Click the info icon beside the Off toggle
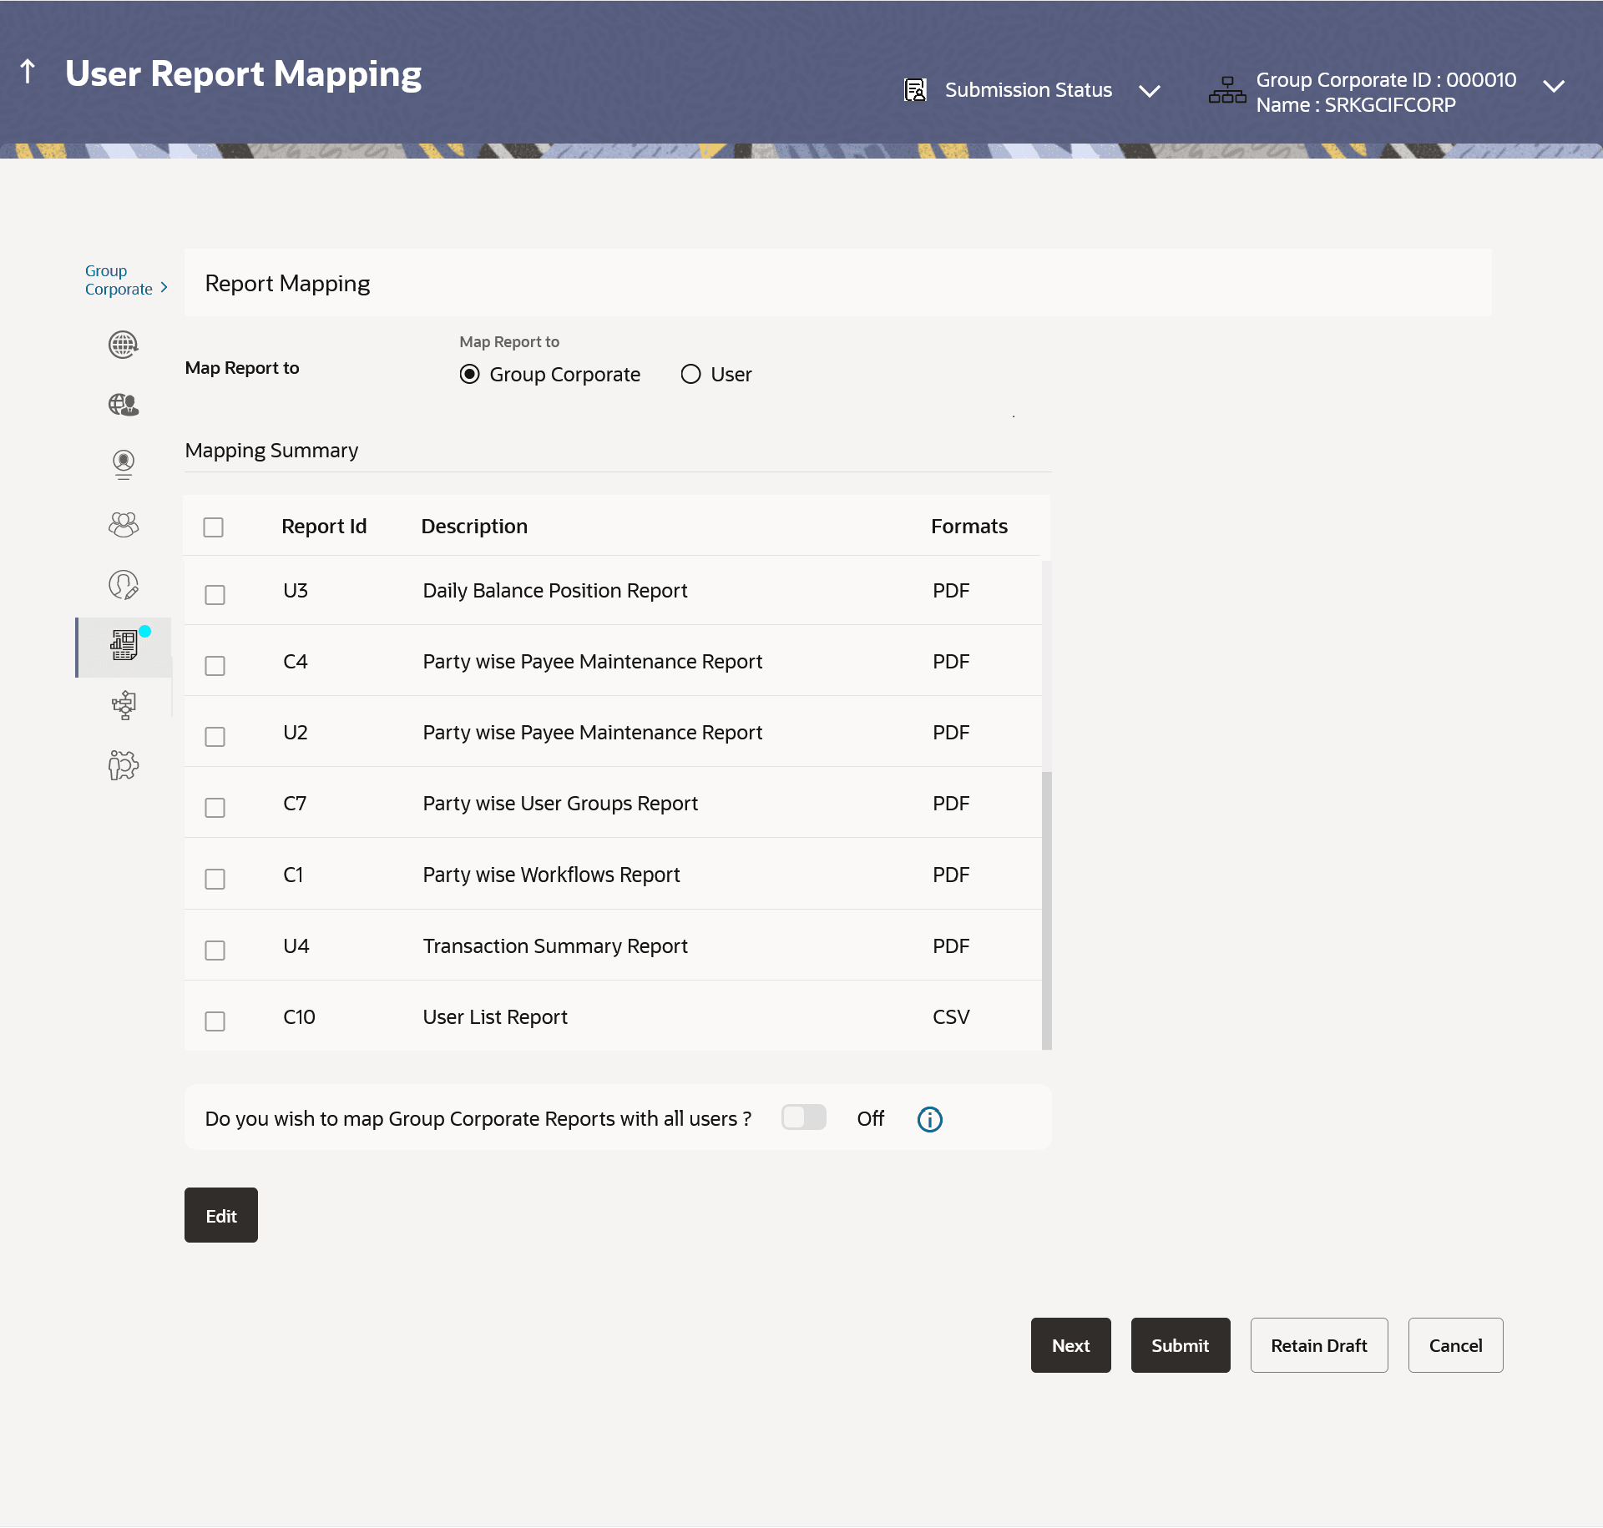Image resolution: width=1603 pixels, height=1528 pixels. pos(929,1119)
